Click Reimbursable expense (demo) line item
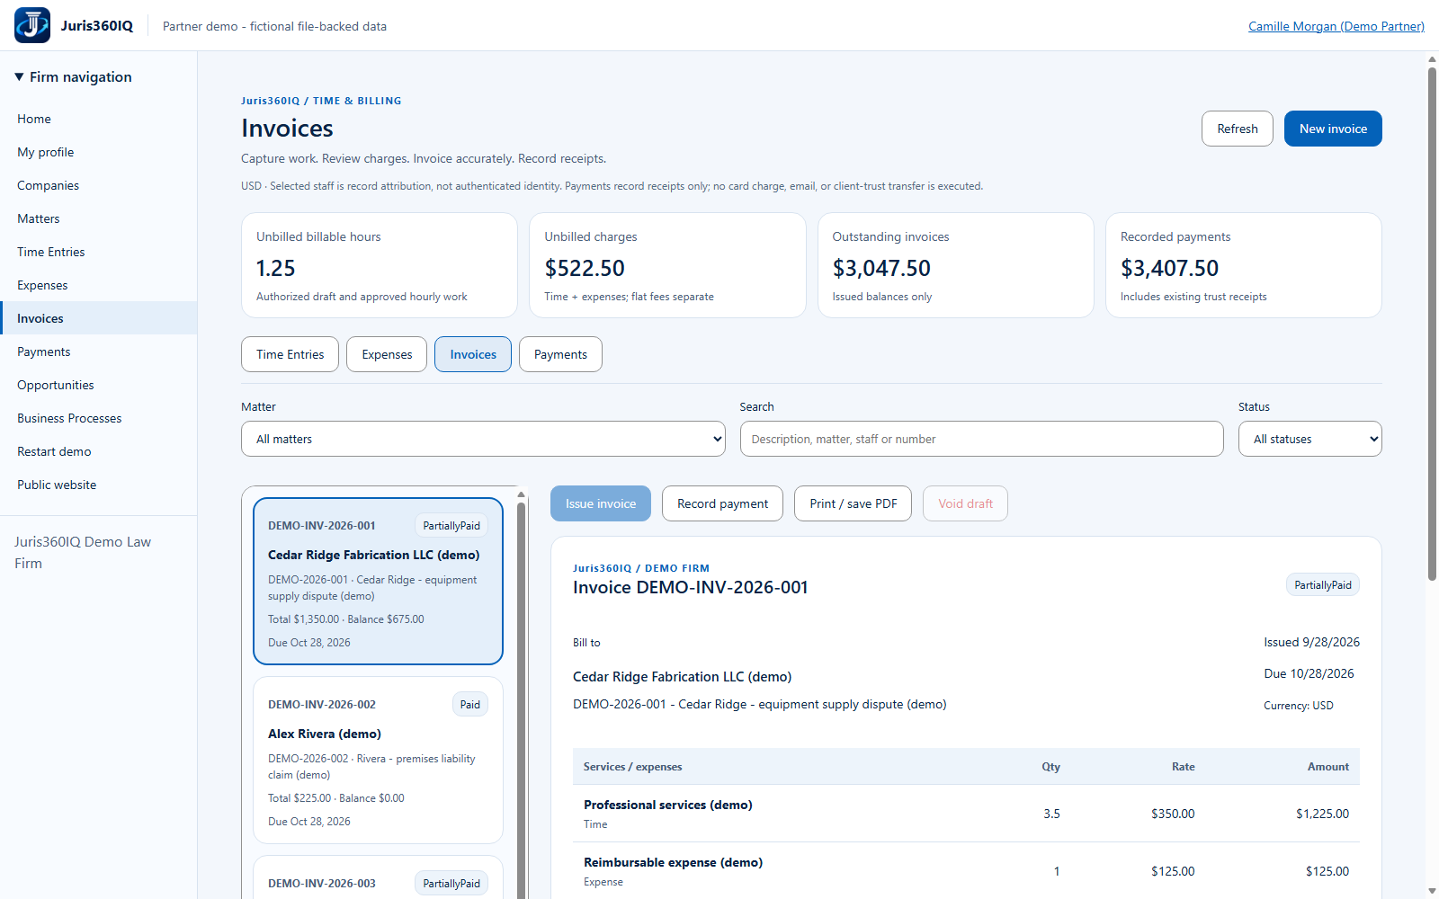Screen dimensions: 1439x899 tap(966, 870)
